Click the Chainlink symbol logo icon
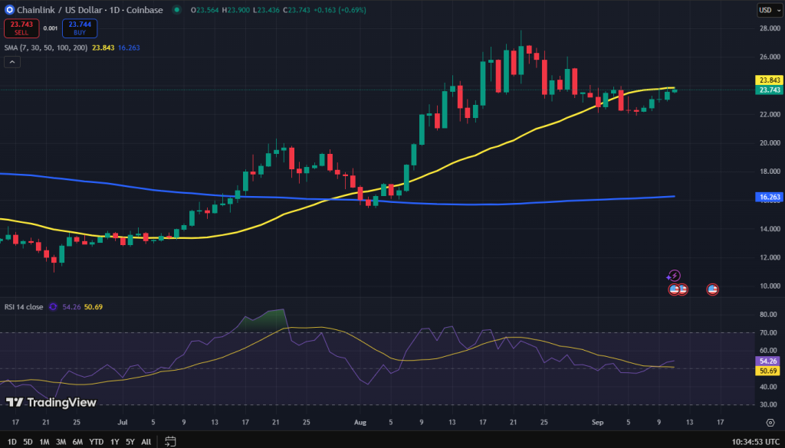 click(x=9, y=10)
